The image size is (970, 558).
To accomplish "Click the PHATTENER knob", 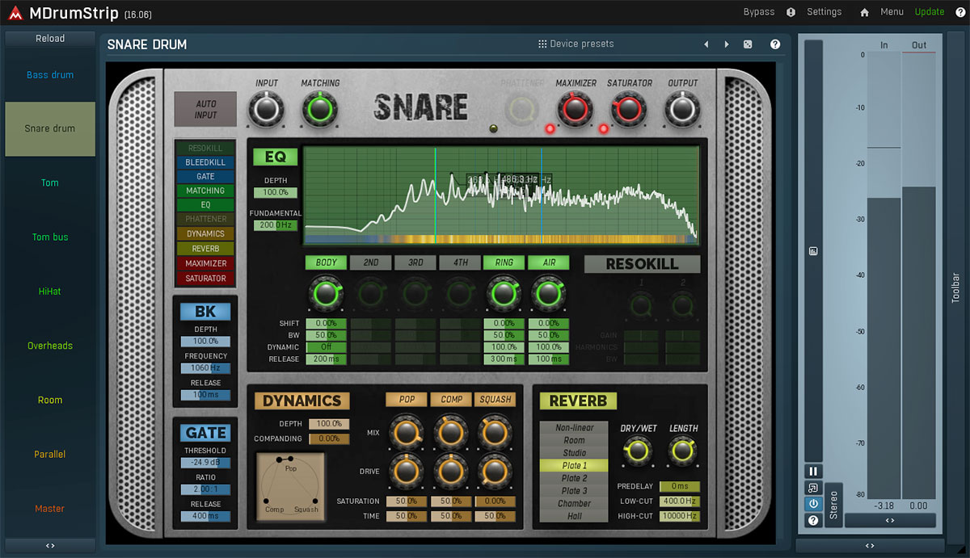I will point(522,108).
